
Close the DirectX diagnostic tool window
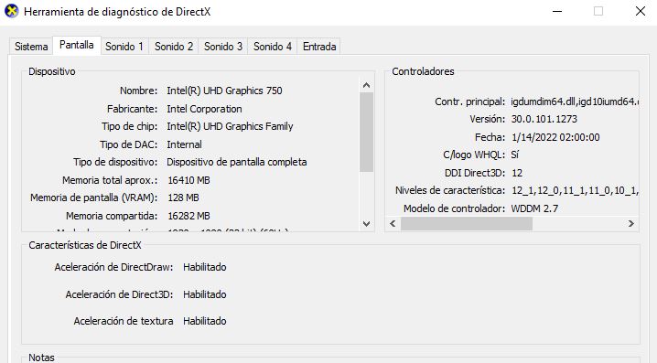pyautogui.click(x=641, y=11)
